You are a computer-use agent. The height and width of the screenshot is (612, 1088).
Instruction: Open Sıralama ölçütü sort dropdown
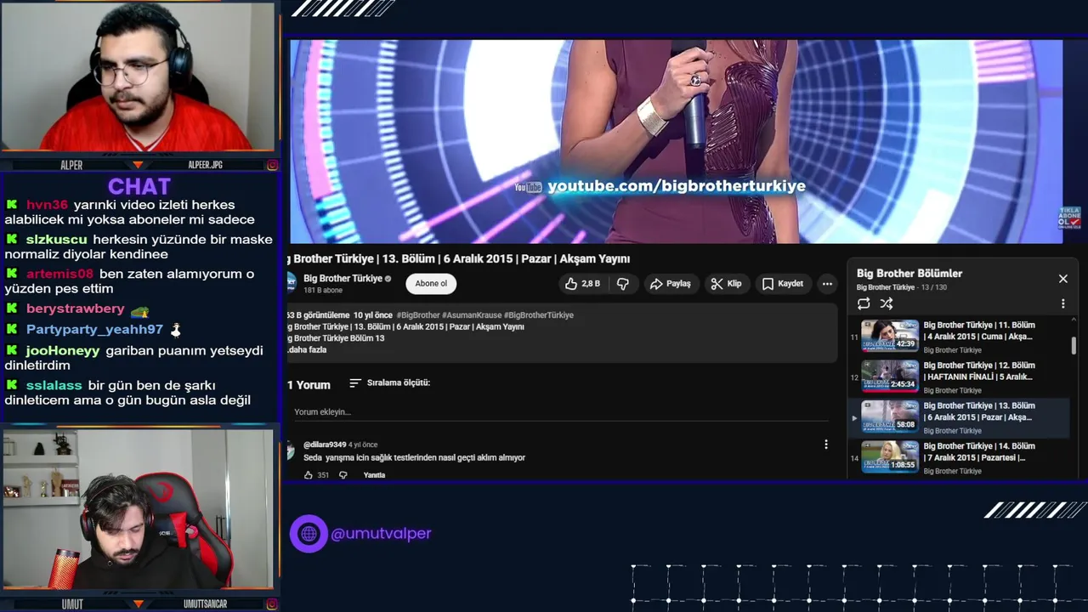tap(390, 383)
